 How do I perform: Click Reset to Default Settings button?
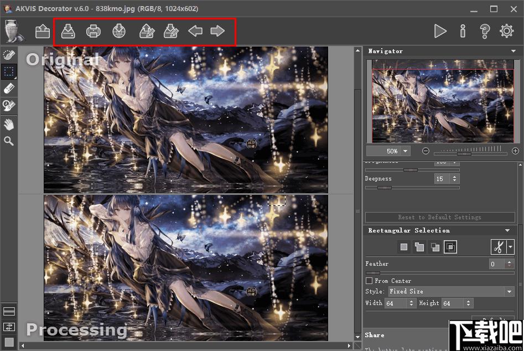pos(440,217)
